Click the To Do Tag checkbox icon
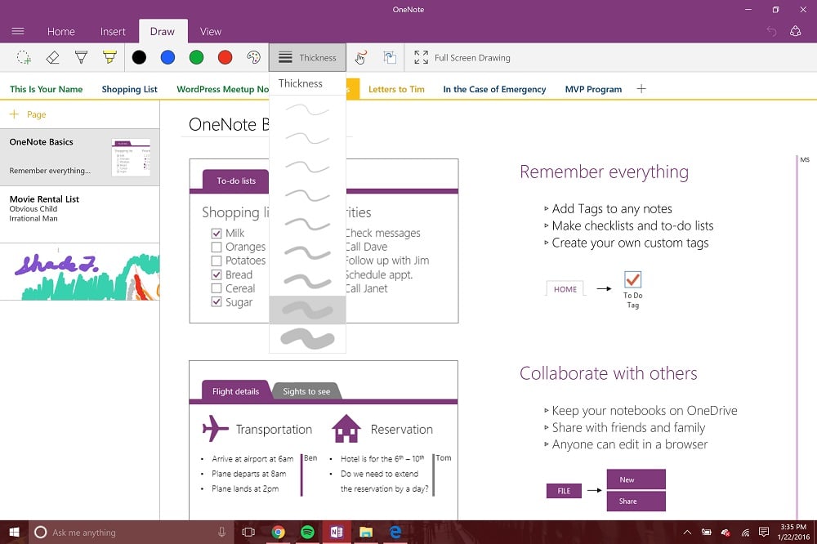817x544 pixels. [x=632, y=279]
